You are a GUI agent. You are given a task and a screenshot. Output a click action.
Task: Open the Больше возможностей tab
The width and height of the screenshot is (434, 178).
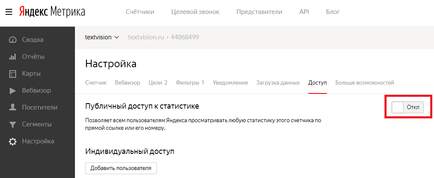click(365, 82)
